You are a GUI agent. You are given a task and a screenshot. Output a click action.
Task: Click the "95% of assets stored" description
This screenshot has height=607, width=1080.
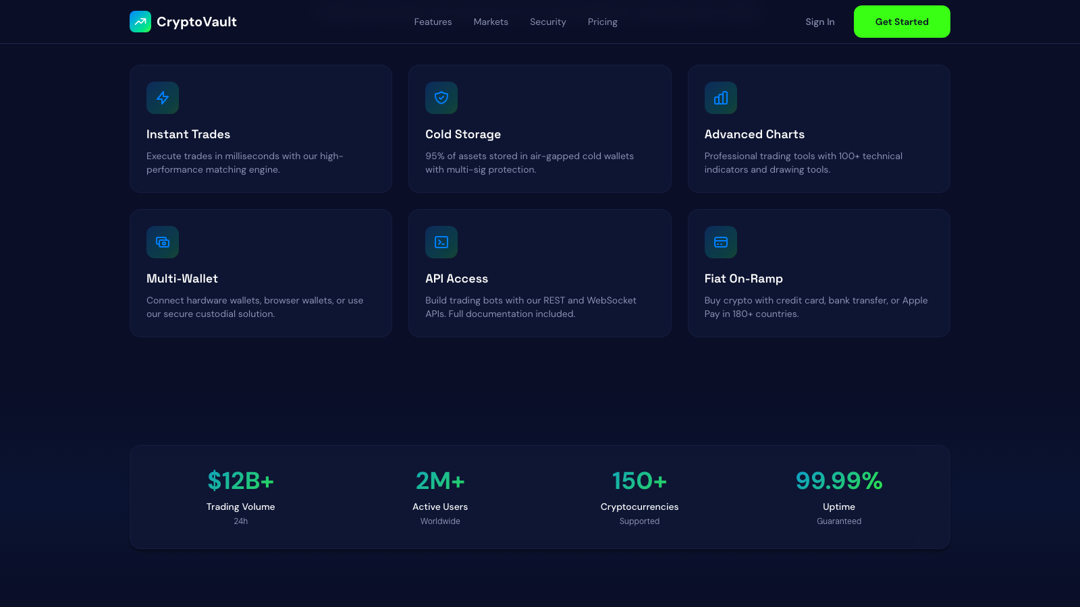(x=530, y=163)
